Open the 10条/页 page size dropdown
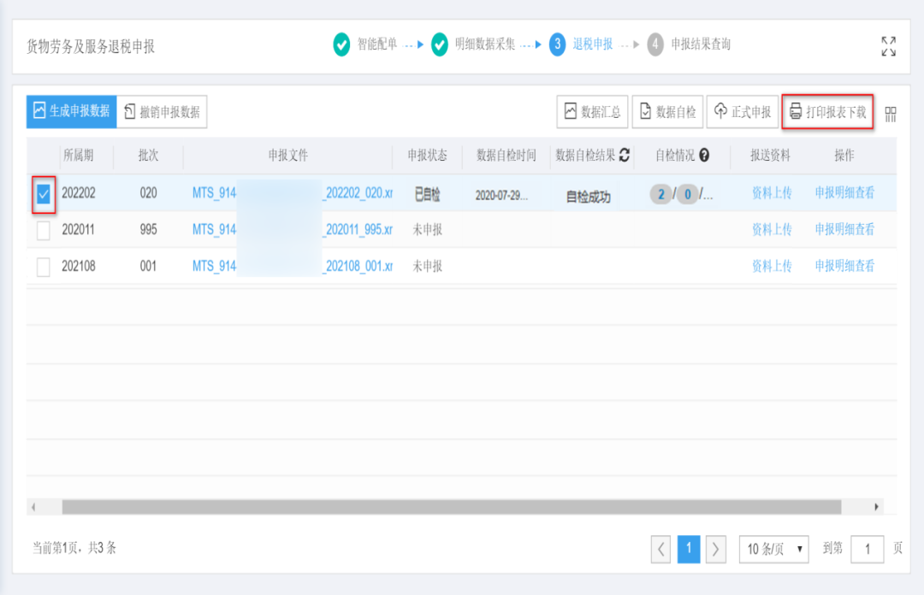 pyautogui.click(x=773, y=550)
